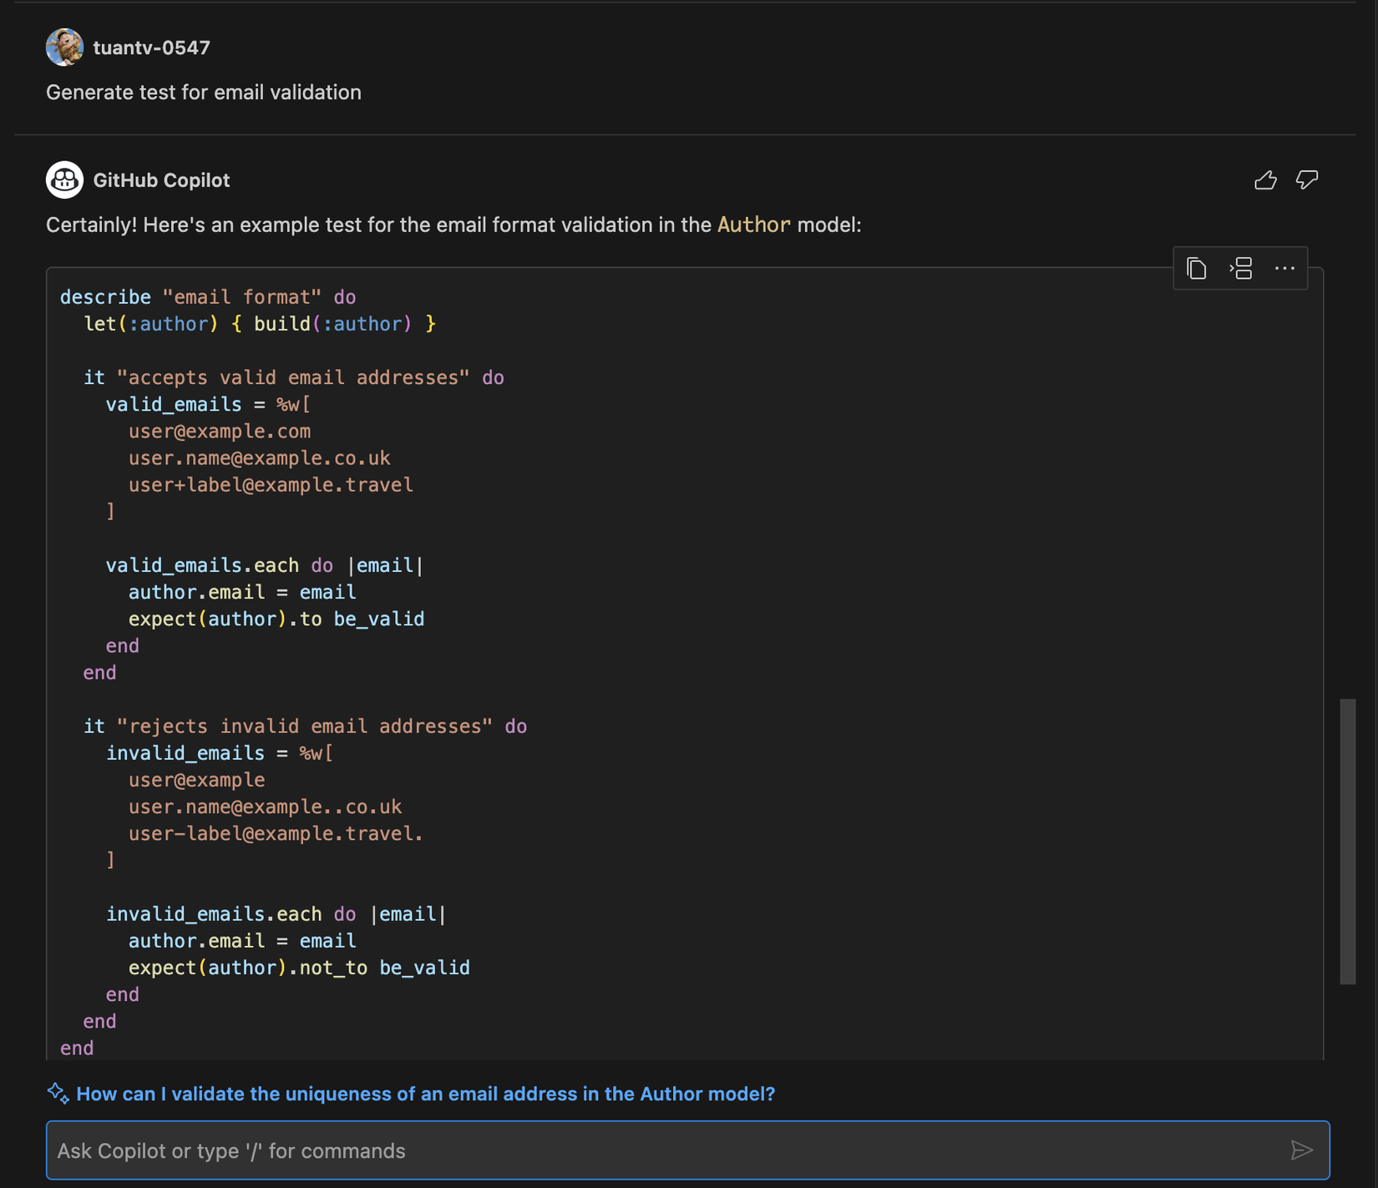Image resolution: width=1378 pixels, height=1188 pixels.
Task: Click the thumbs down unhelpful icon
Action: click(1306, 180)
